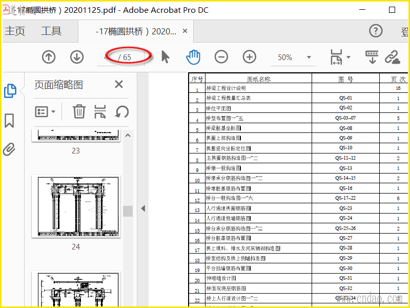Minimize the Acrobat window

(x=362, y=10)
